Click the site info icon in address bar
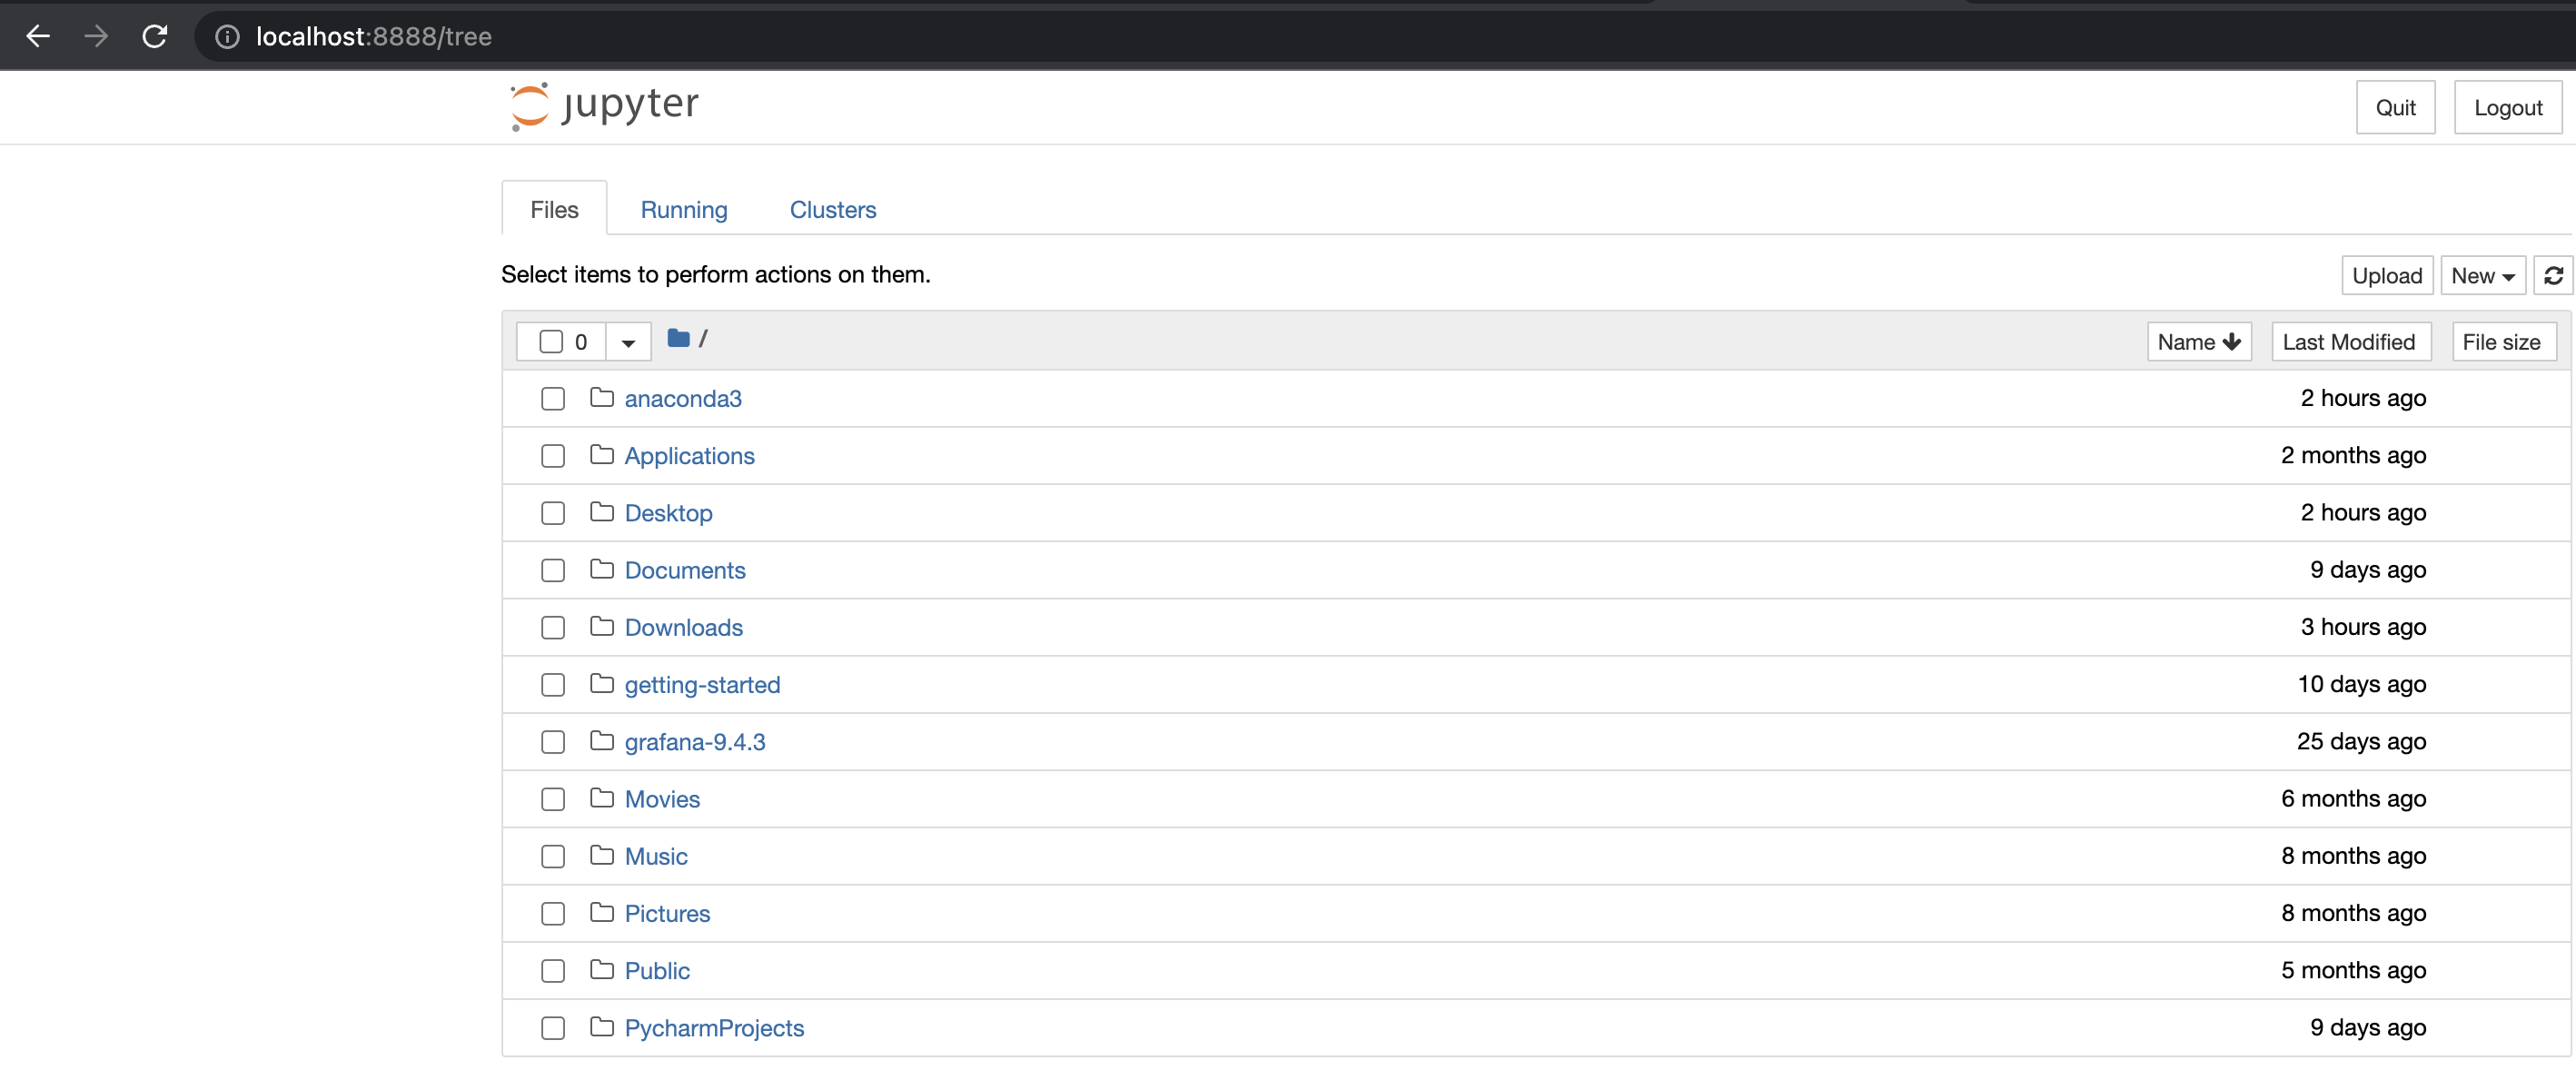The height and width of the screenshot is (1070, 2576). click(227, 37)
